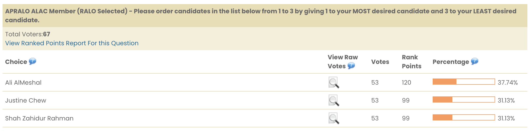This screenshot has height=134, width=532.
Task: Select the Shah Zahidur Rahman candidate name
Action: tap(39, 118)
